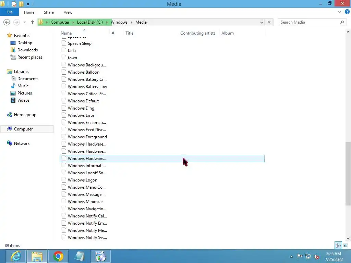351x263 pixels.
Task: Open the Pictures library
Action: point(25,93)
